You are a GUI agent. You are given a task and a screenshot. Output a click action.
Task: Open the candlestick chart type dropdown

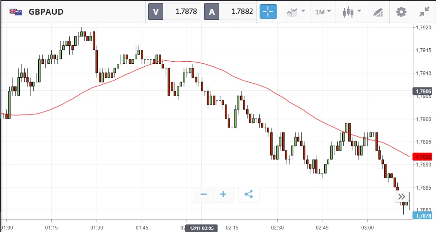350,12
